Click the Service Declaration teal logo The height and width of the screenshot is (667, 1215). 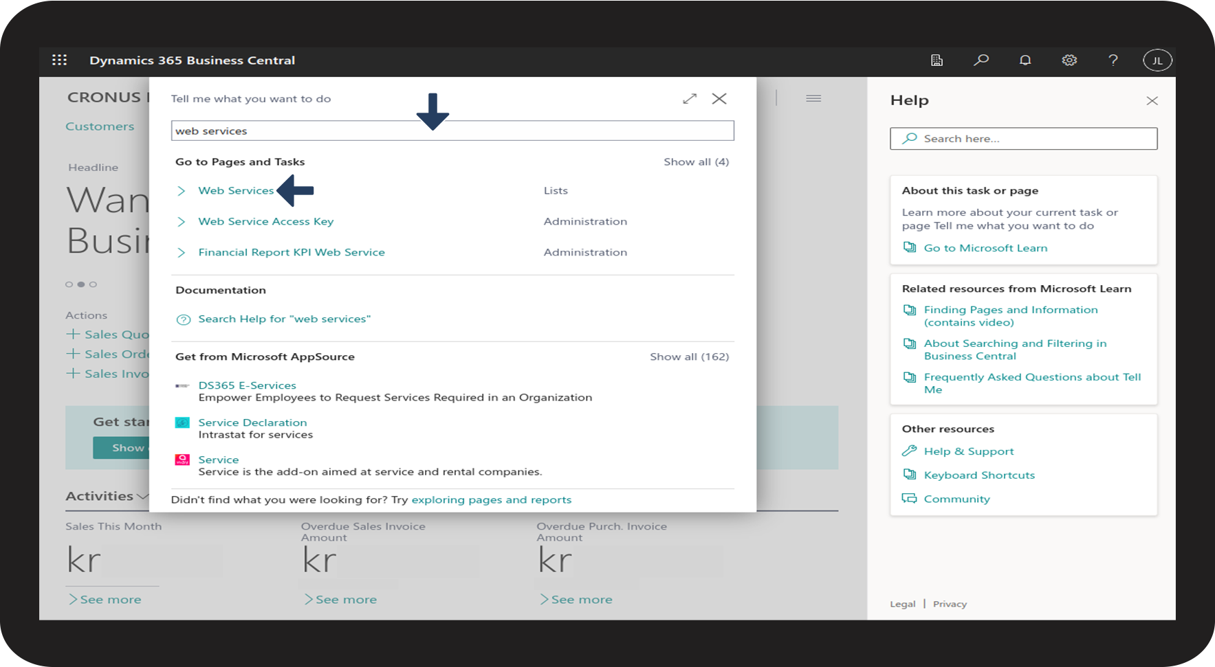(x=182, y=422)
